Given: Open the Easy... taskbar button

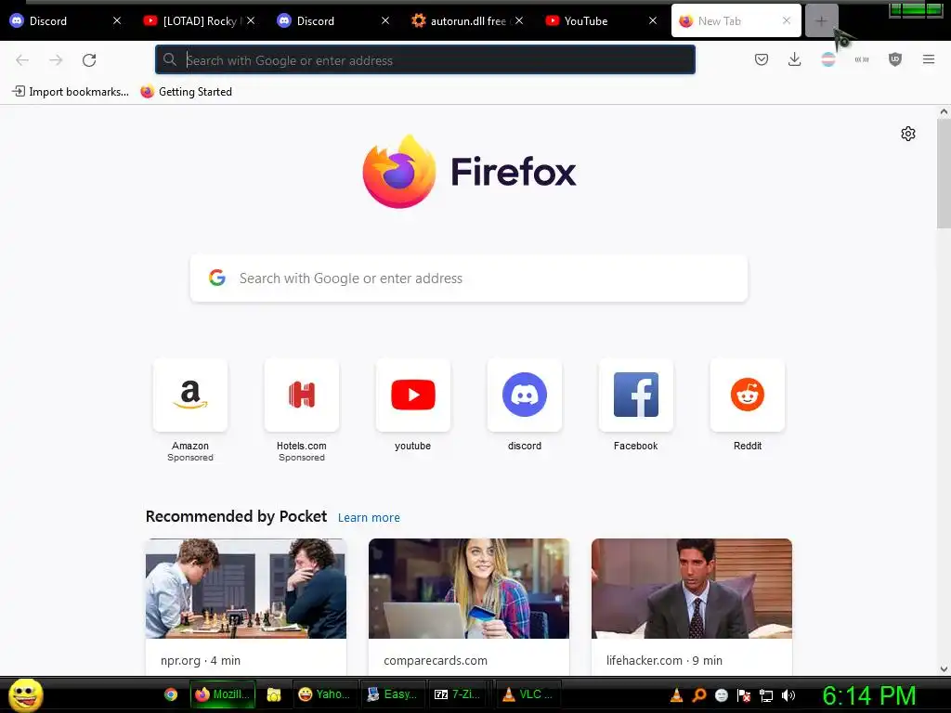Looking at the screenshot, I should click(x=393, y=694).
